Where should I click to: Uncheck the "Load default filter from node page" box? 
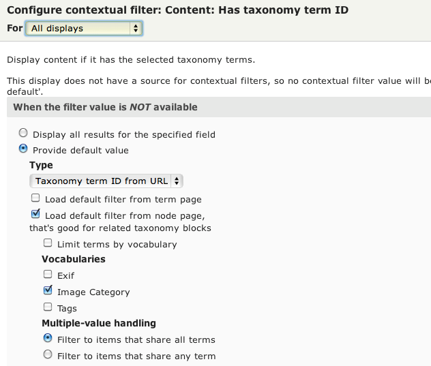click(35, 214)
